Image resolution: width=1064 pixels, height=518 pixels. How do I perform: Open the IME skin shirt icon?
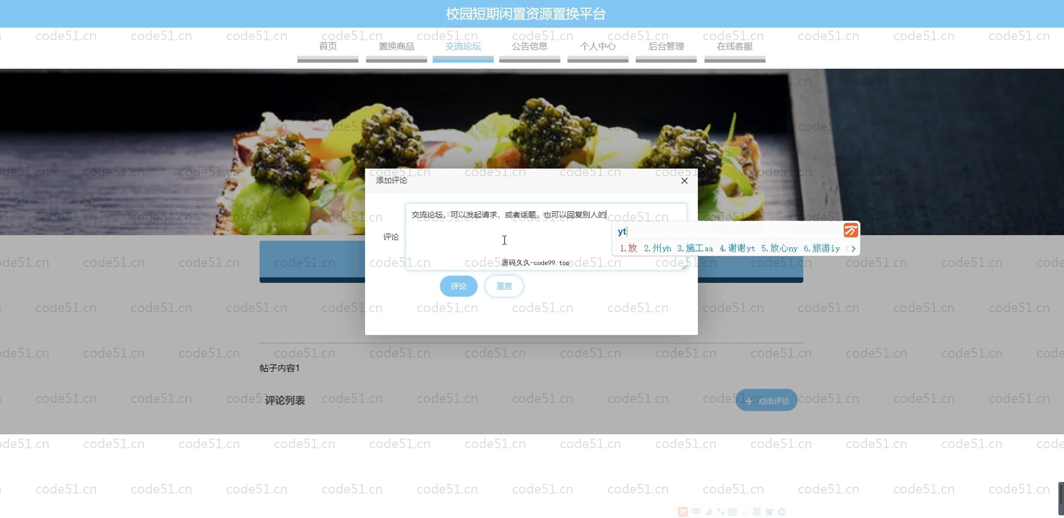click(769, 512)
